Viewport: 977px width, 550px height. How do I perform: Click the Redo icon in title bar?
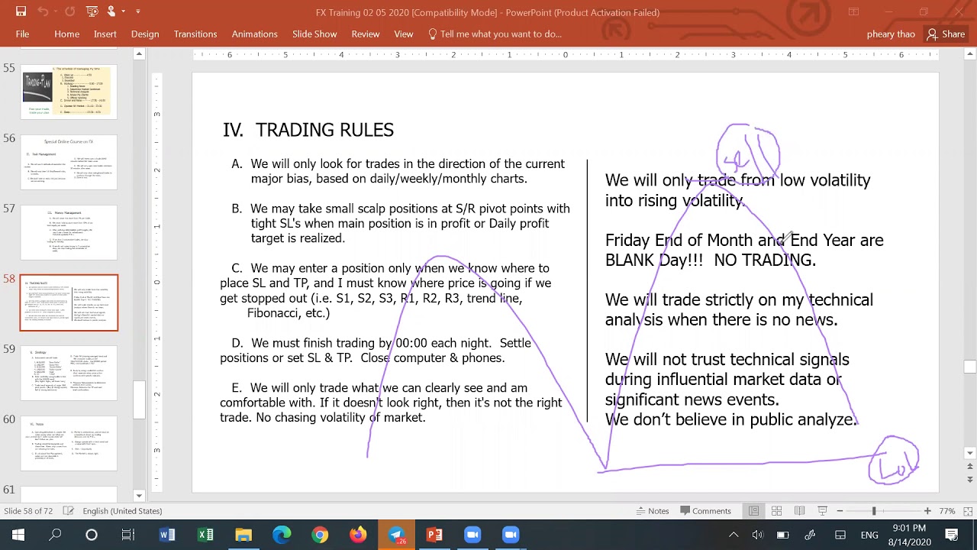70,11
